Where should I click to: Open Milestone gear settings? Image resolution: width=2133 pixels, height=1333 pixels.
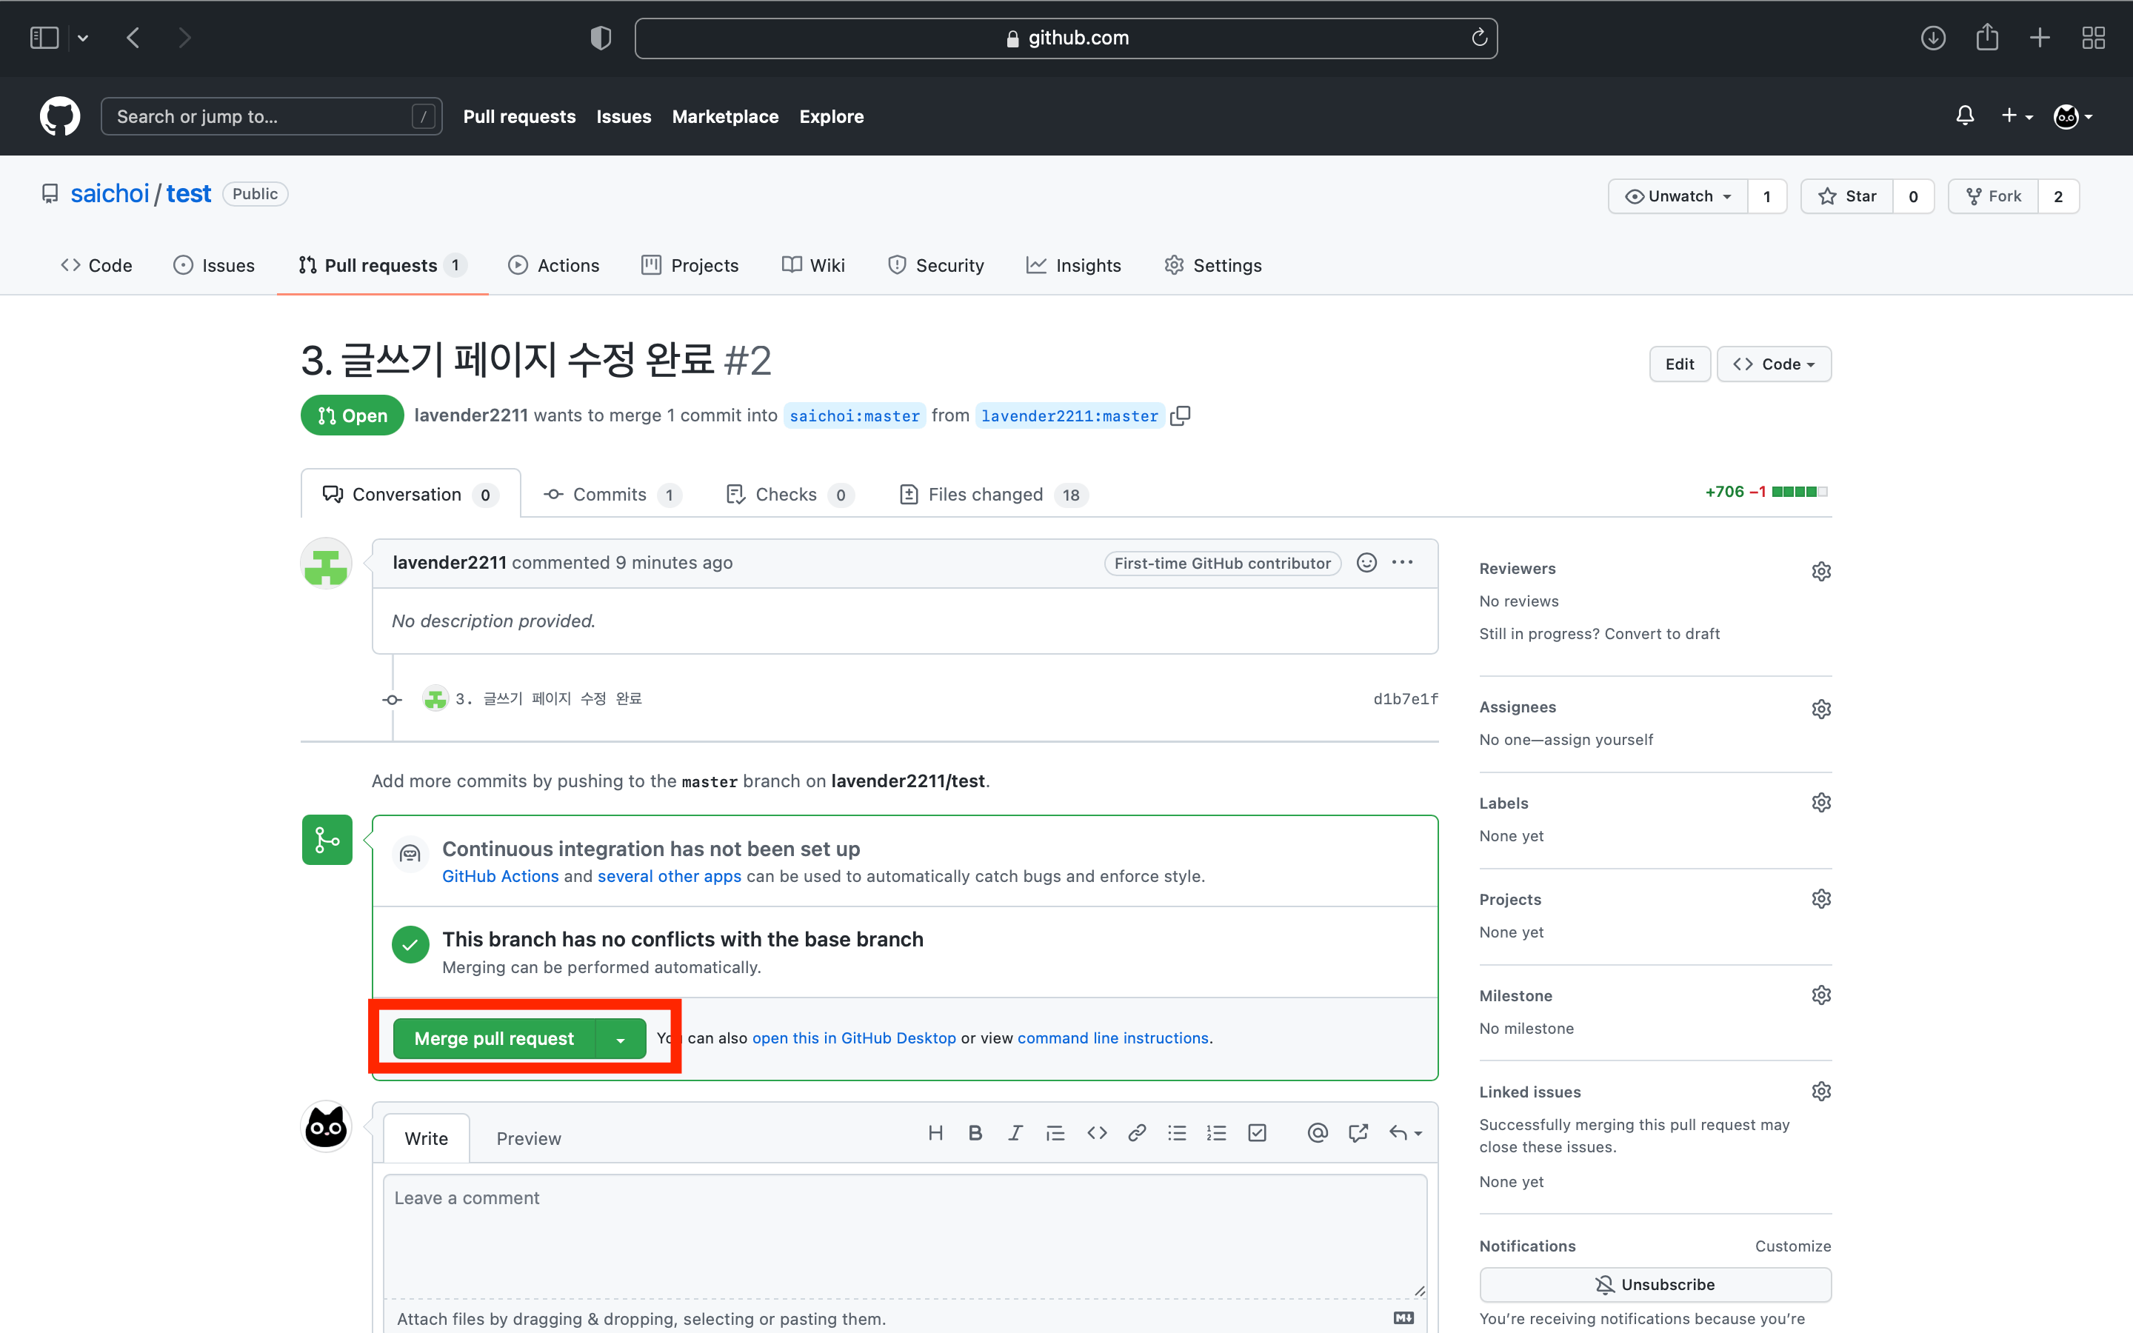click(1821, 995)
